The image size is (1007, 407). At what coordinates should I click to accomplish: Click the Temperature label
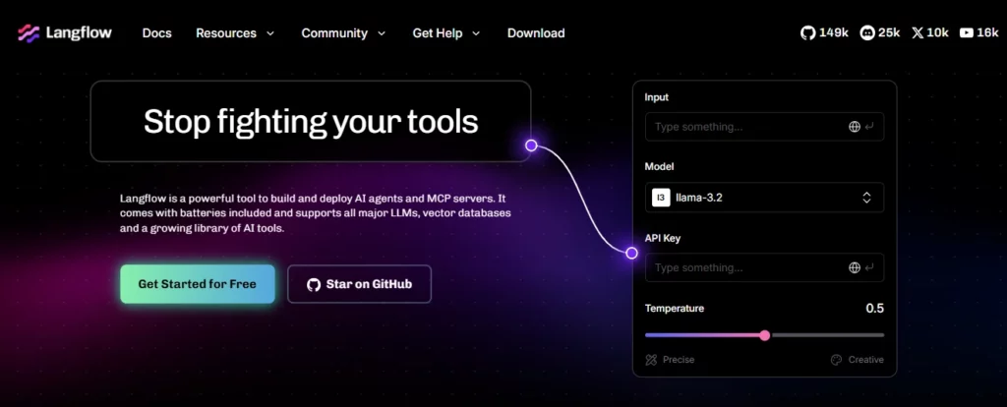pos(675,308)
